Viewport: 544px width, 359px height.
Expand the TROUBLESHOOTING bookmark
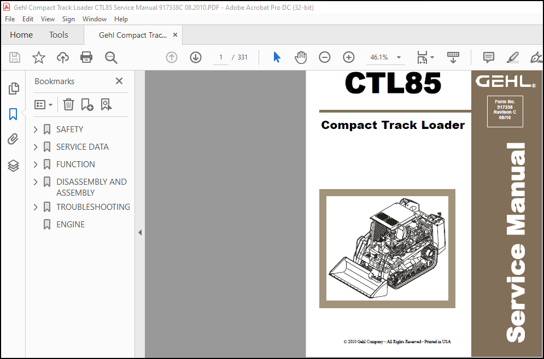[x=36, y=207]
